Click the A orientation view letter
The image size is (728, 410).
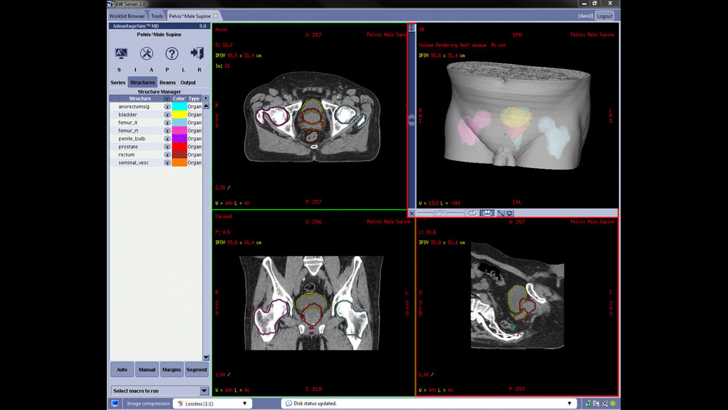[x=151, y=70]
